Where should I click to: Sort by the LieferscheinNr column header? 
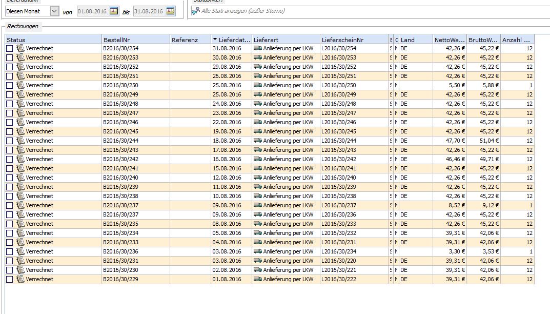(354, 40)
